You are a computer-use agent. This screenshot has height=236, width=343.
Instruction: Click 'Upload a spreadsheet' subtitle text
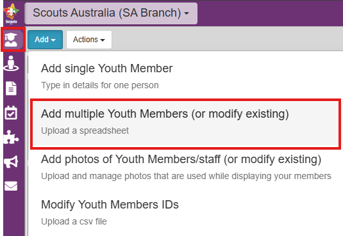[85, 130]
